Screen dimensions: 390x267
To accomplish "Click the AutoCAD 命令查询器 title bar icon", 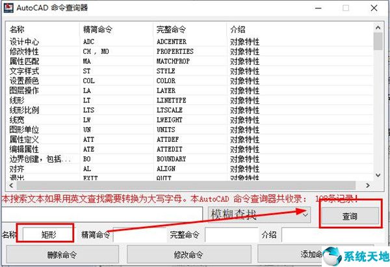I will coord(8,8).
